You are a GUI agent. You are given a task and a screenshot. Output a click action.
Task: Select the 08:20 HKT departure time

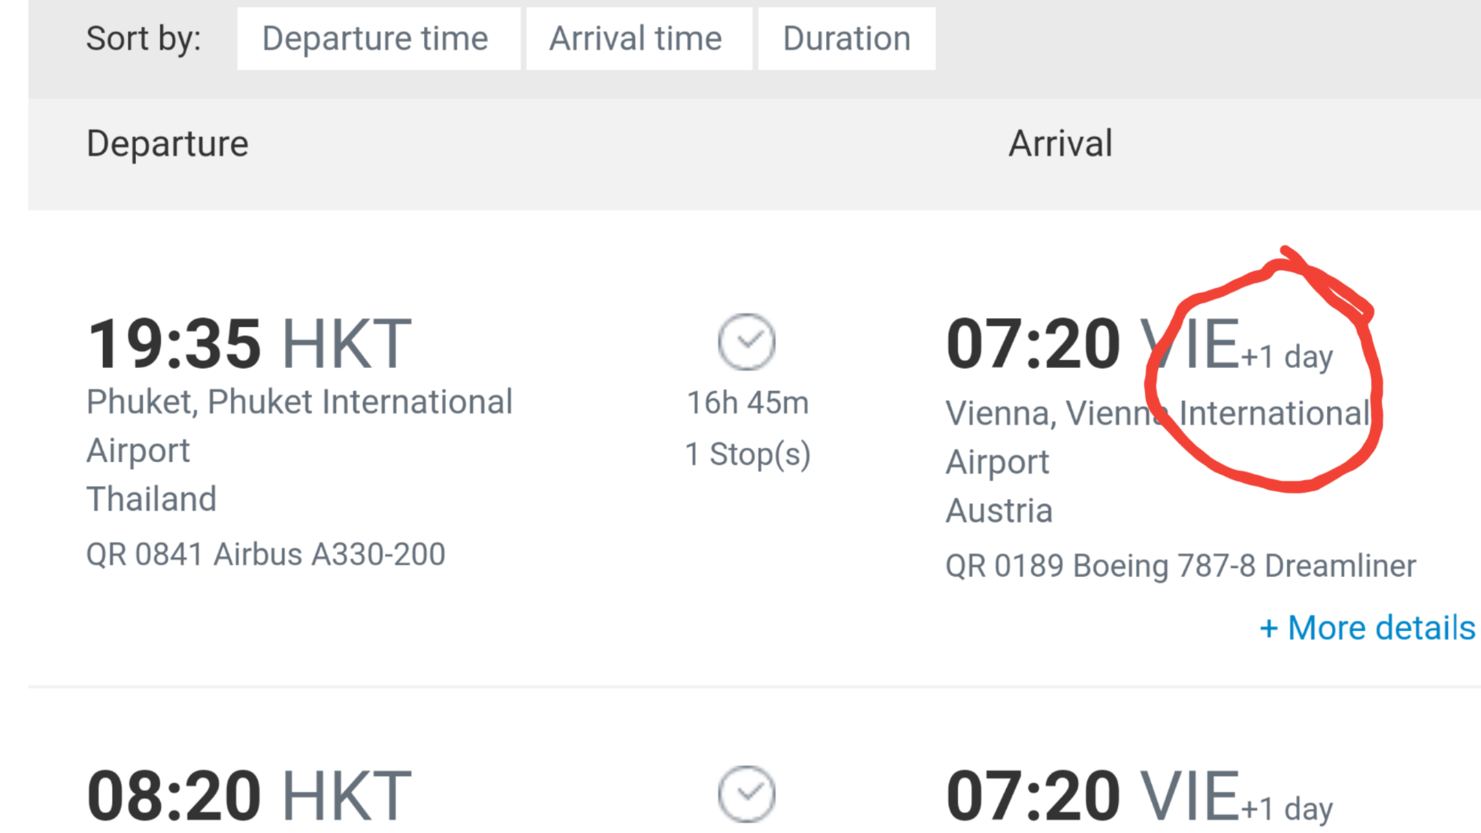(249, 795)
